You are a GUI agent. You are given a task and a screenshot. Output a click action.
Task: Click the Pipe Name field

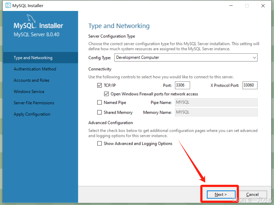(216, 102)
